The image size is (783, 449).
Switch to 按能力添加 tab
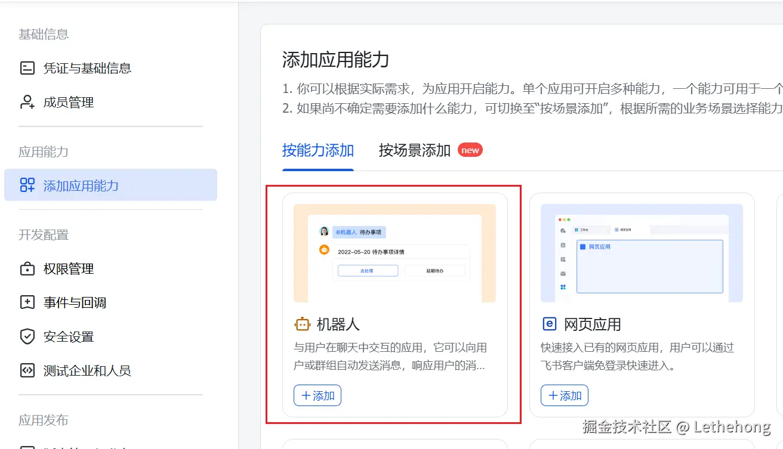pyautogui.click(x=318, y=150)
